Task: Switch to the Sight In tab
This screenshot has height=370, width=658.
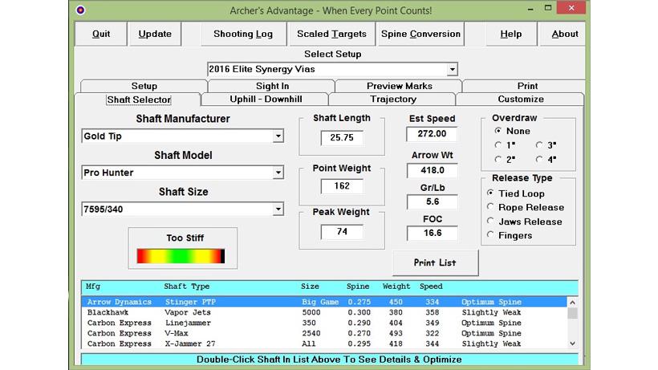Action: tap(272, 86)
